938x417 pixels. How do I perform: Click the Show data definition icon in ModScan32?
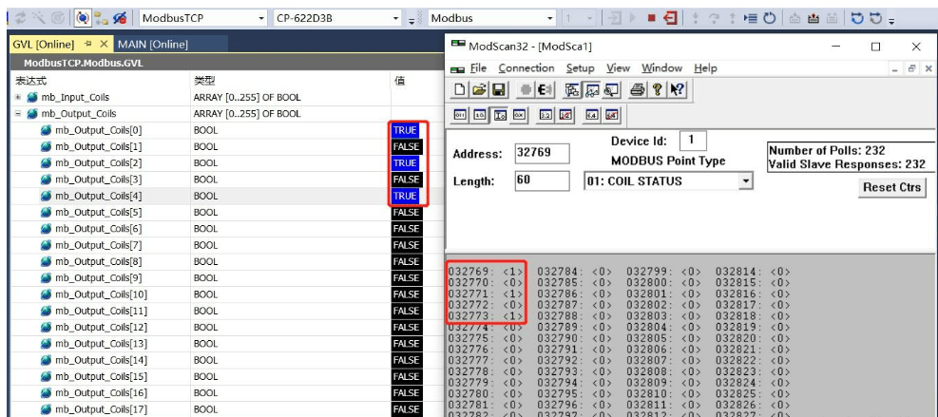pyautogui.click(x=572, y=89)
